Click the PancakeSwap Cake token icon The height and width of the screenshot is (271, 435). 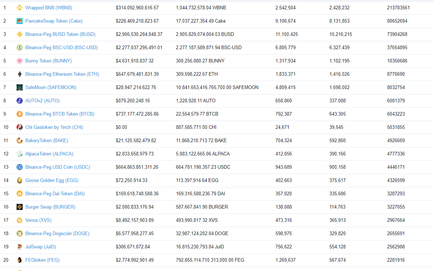(19, 21)
